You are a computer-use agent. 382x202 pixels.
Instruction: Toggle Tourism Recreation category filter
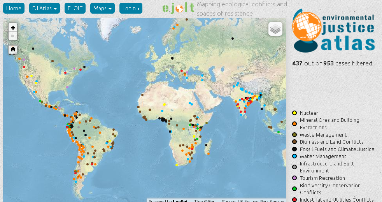click(322, 178)
